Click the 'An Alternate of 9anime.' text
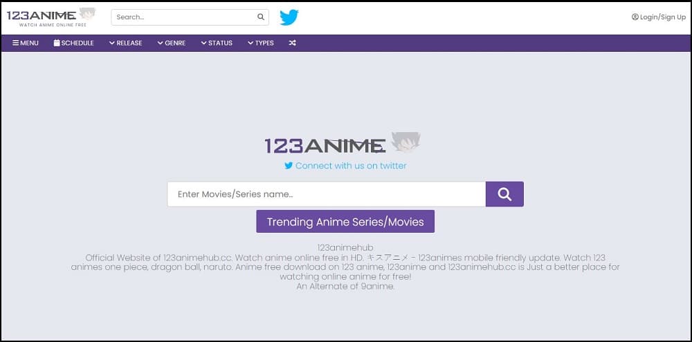Image resolution: width=692 pixels, height=342 pixels. point(345,286)
